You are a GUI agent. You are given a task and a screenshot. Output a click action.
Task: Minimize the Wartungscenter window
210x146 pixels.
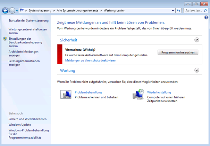[188, 4]
